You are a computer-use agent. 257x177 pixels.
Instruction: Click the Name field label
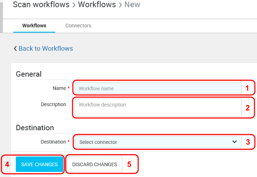[x=59, y=88]
